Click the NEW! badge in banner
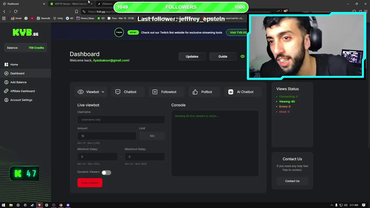 [133, 32]
